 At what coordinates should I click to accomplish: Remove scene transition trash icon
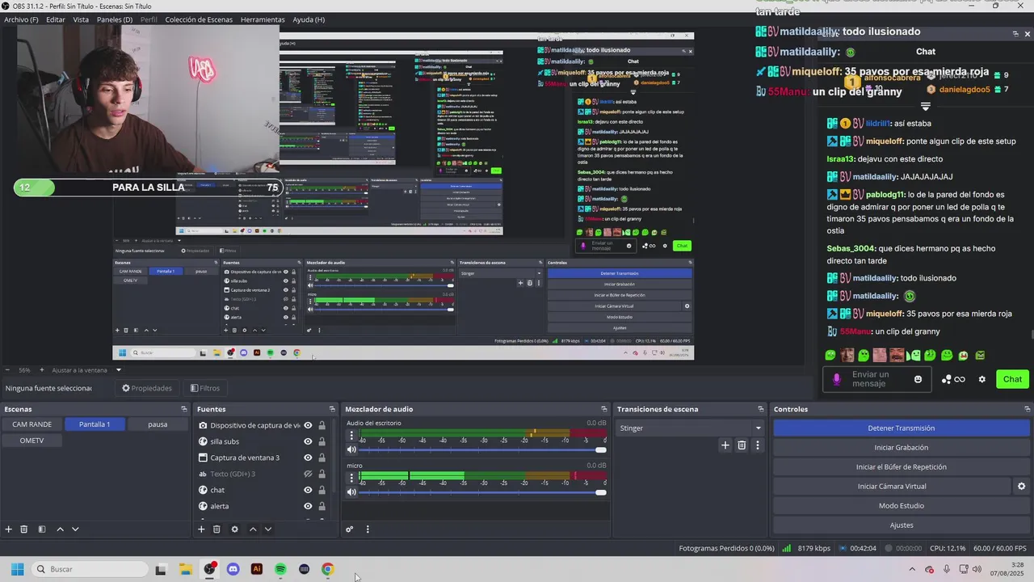tap(742, 445)
